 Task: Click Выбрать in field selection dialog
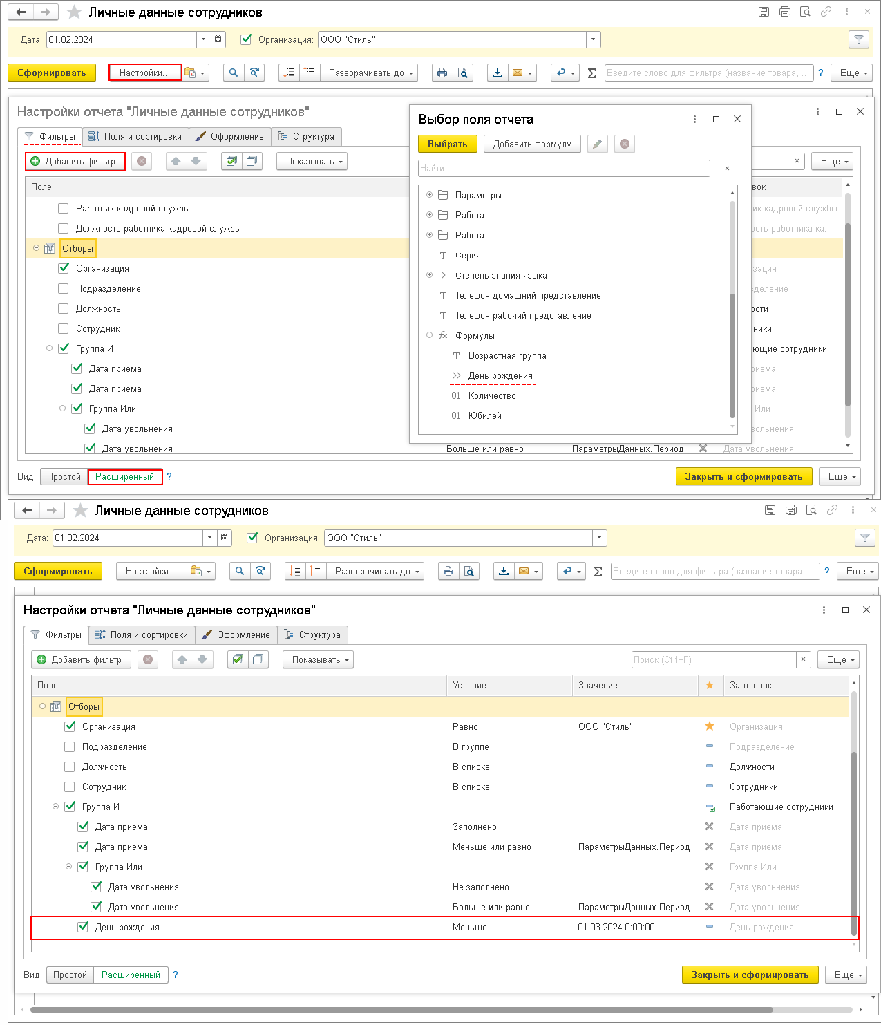point(447,144)
